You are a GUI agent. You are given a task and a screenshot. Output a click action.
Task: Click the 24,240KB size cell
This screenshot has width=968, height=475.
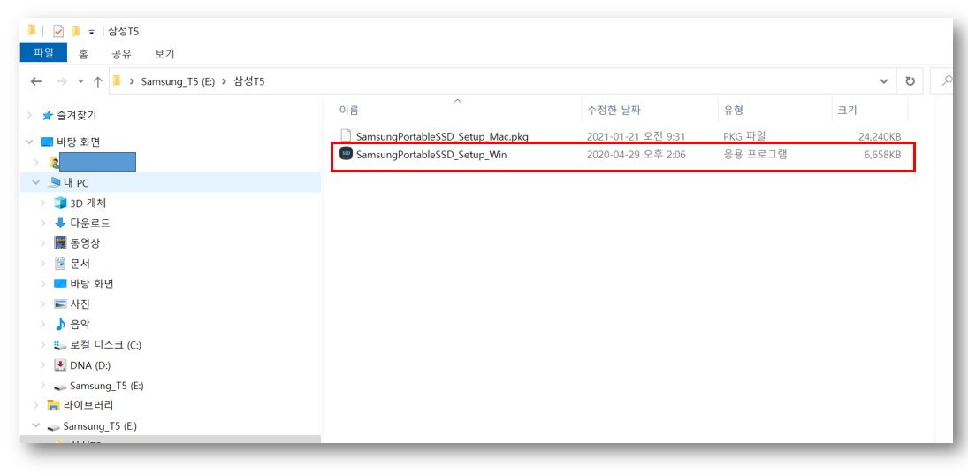coord(880,136)
